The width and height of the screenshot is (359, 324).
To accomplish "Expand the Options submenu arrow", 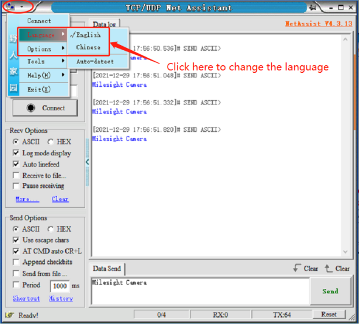I will [63, 48].
